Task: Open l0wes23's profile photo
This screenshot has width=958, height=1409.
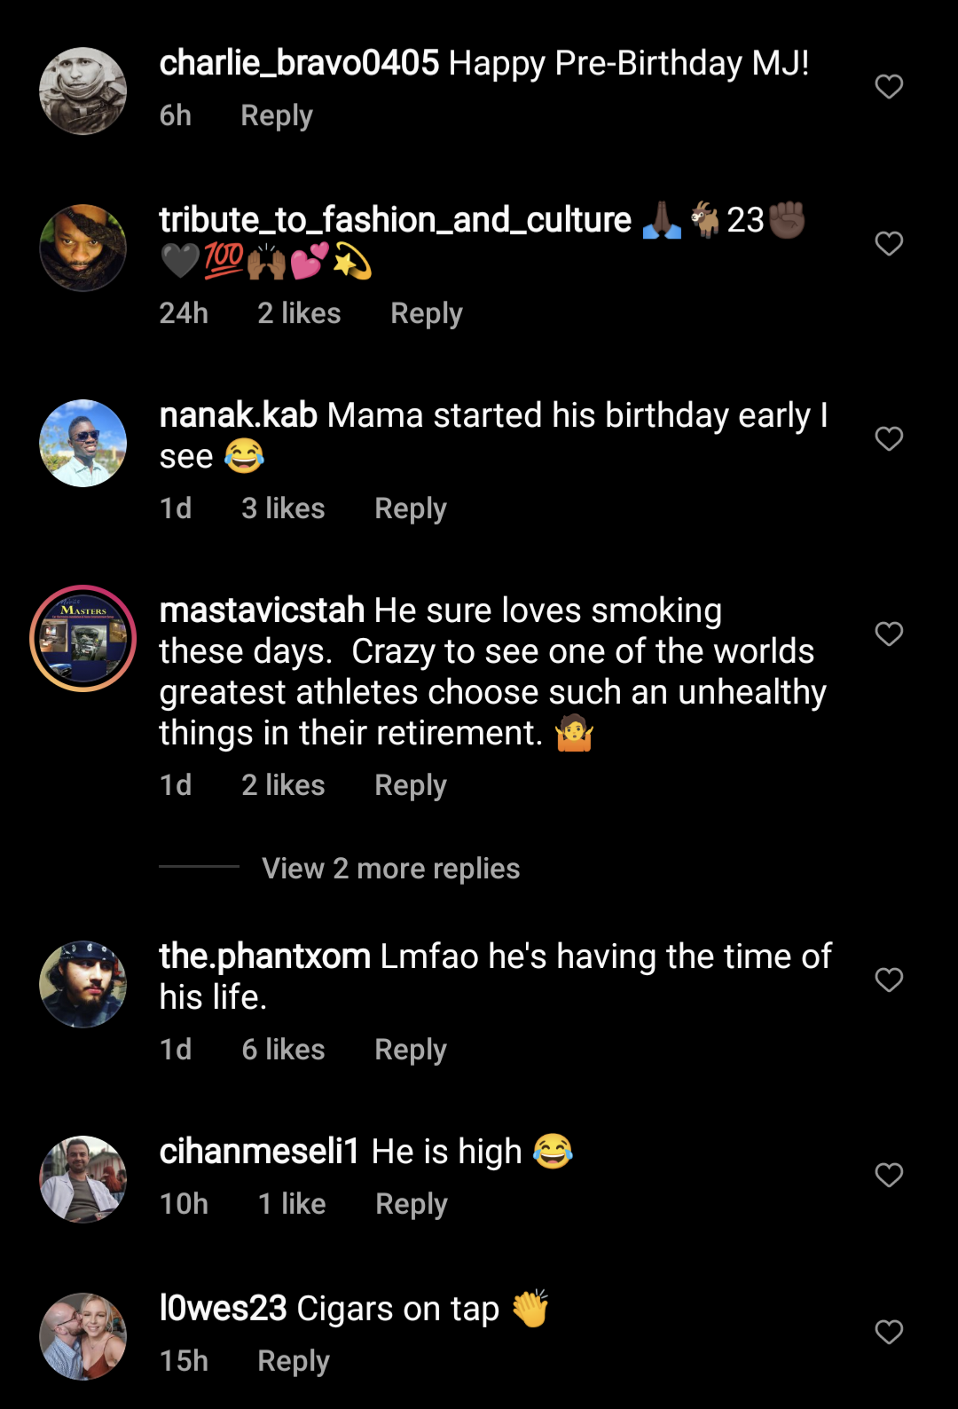Action: point(83,1336)
